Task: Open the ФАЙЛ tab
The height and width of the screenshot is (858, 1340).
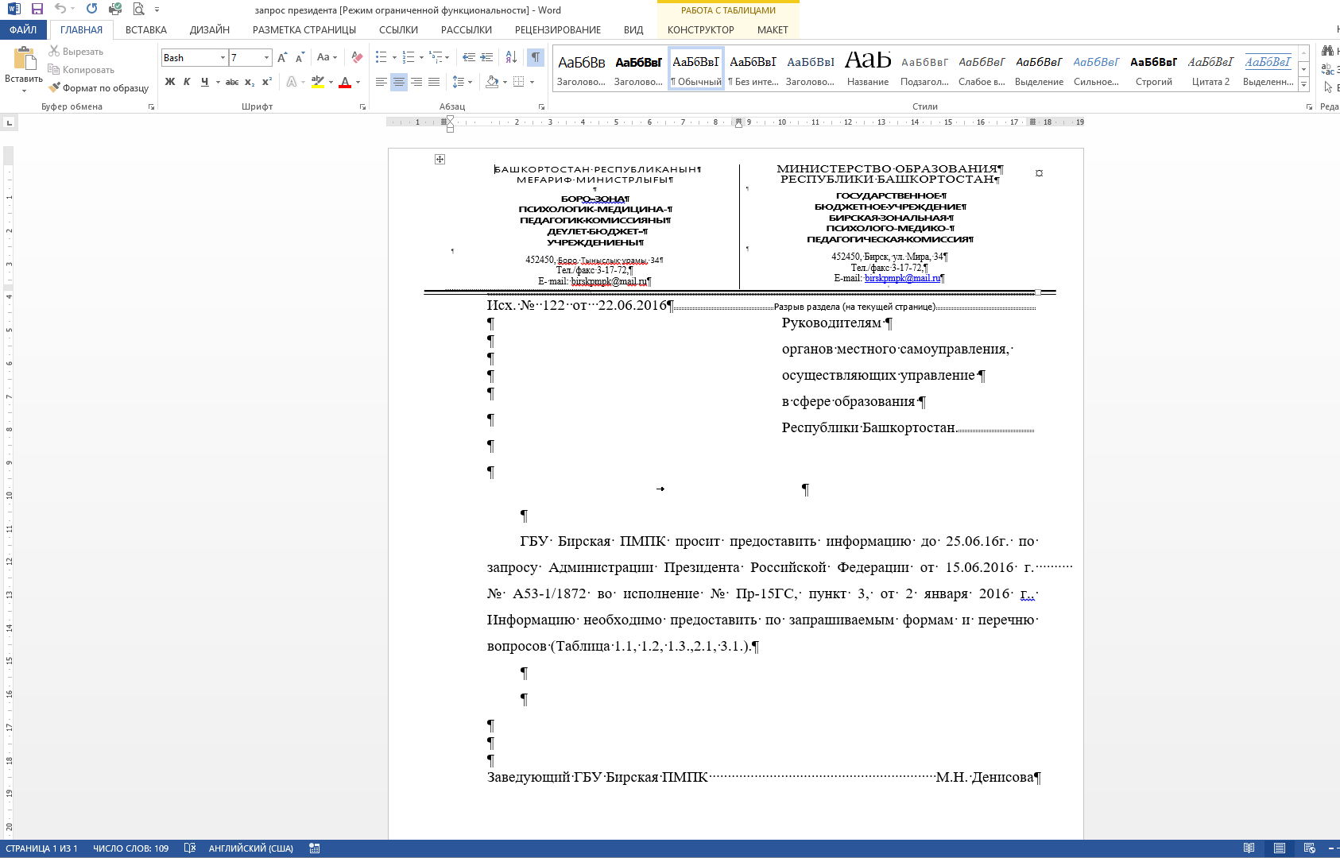Action: [23, 30]
